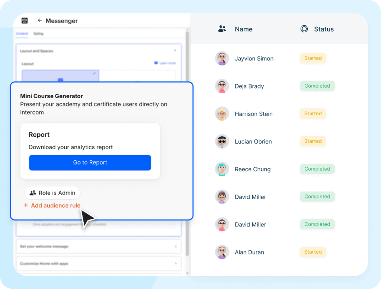Select Jayvion Simon's avatar
The height and width of the screenshot is (289, 381).
pos(222,58)
